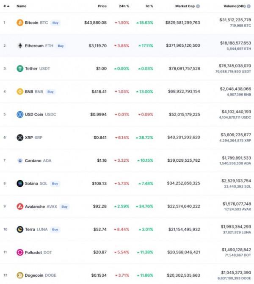Sort table by Price column header

(x=102, y=6)
